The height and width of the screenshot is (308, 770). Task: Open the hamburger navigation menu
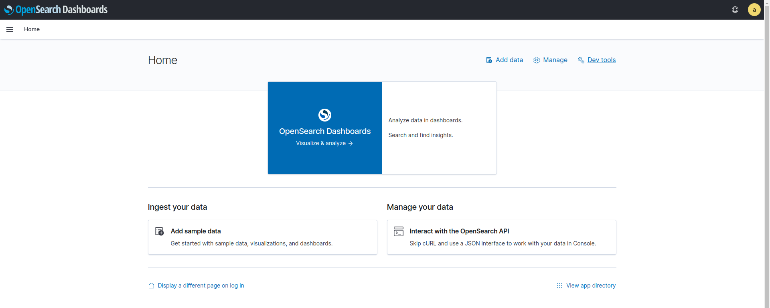tap(10, 29)
